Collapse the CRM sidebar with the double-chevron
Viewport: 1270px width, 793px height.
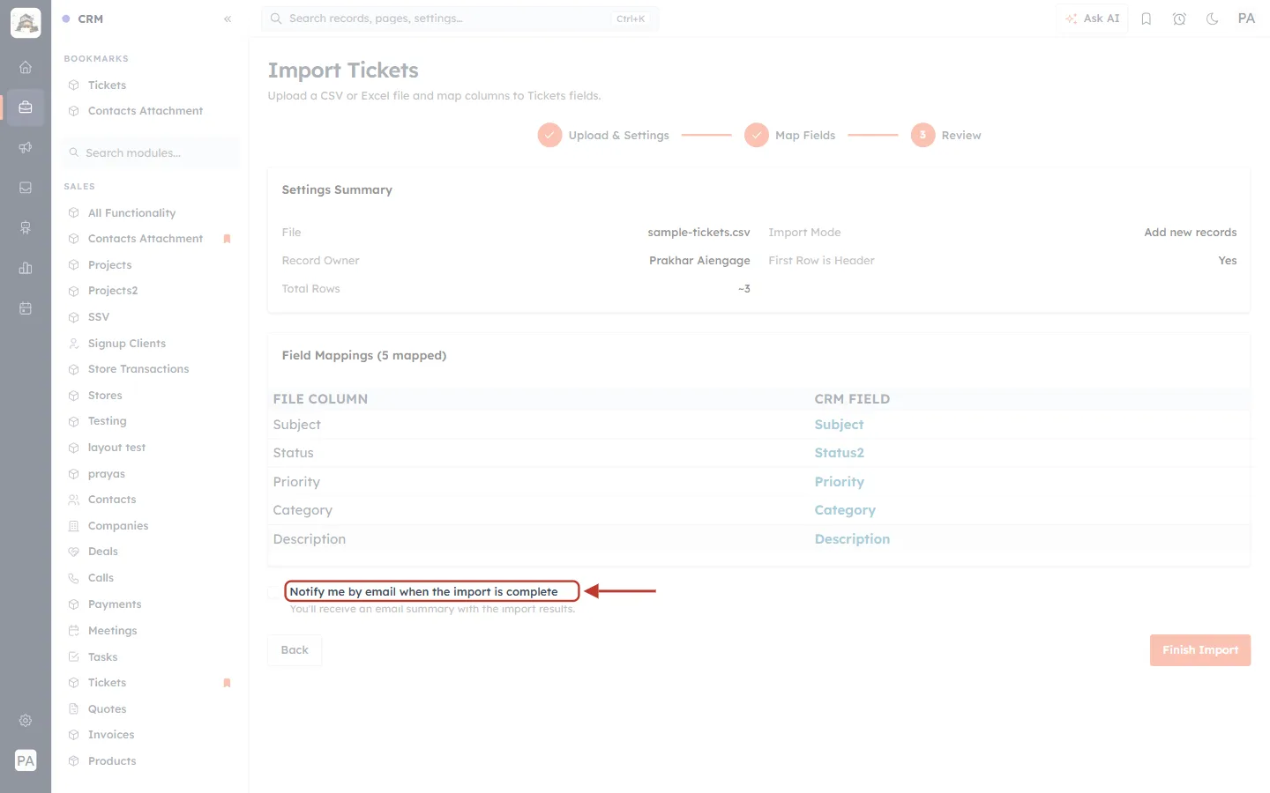tap(228, 19)
